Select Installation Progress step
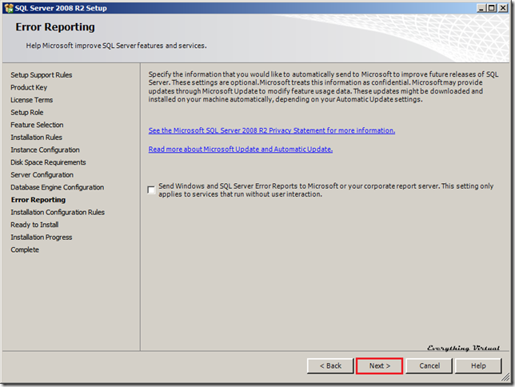515x387 pixels. [x=42, y=237]
